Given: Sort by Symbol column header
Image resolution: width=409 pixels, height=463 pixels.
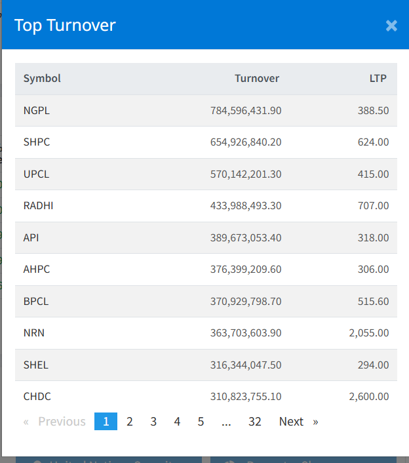Looking at the screenshot, I should click(x=42, y=79).
